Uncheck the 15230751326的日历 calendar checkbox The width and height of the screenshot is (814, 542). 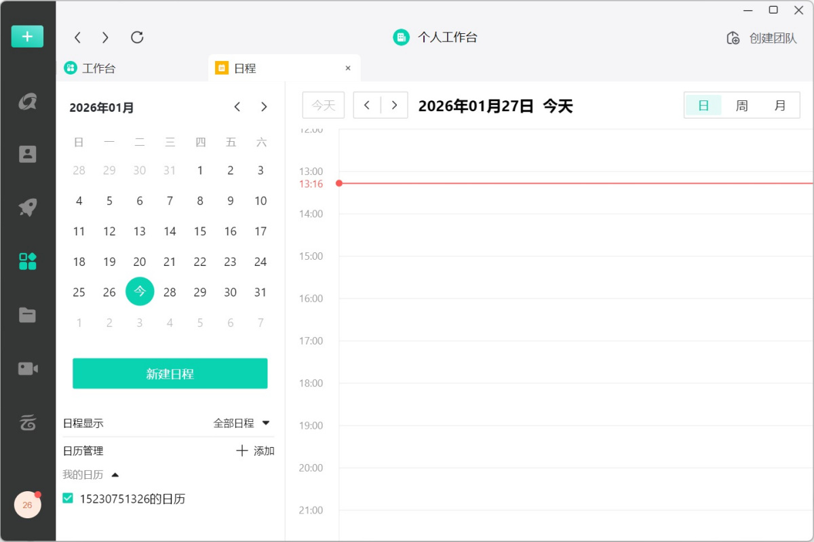tap(68, 499)
